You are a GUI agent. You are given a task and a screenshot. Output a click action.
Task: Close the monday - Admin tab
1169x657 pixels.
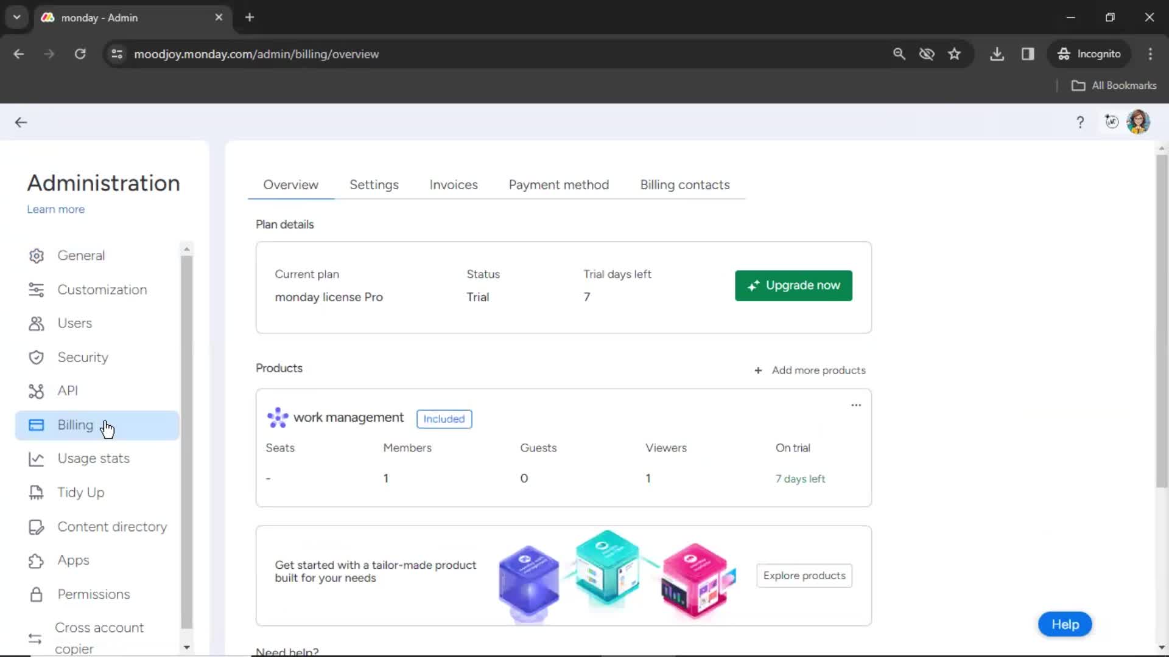coord(219,18)
